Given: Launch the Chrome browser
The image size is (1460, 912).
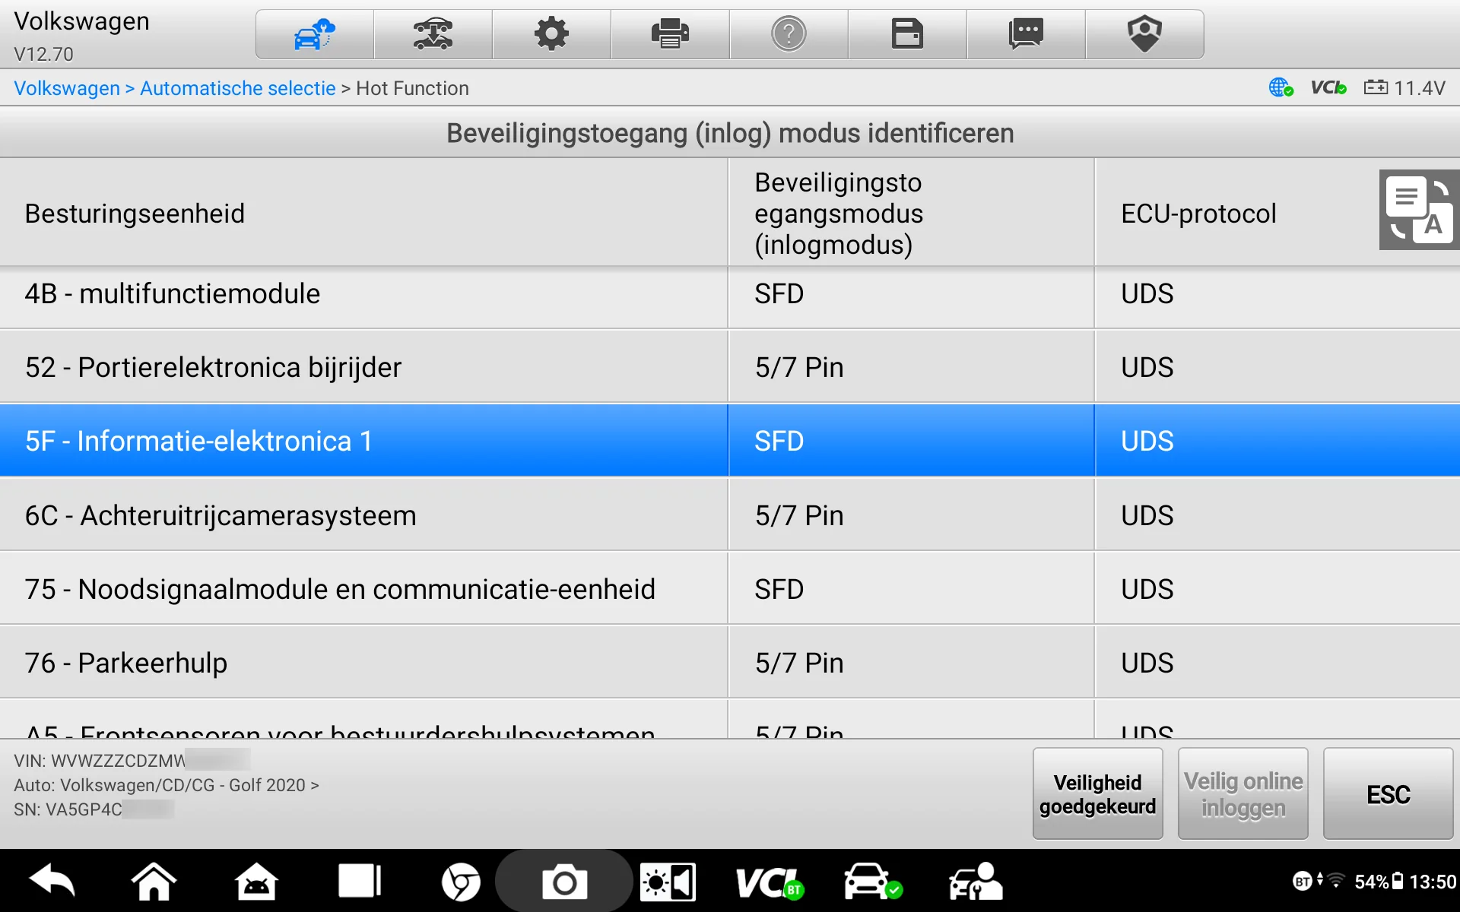Looking at the screenshot, I should click(x=461, y=882).
